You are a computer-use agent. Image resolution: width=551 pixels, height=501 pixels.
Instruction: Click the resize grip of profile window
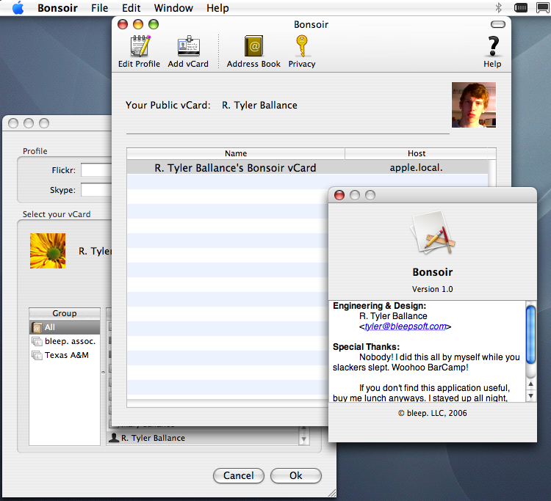click(332, 493)
